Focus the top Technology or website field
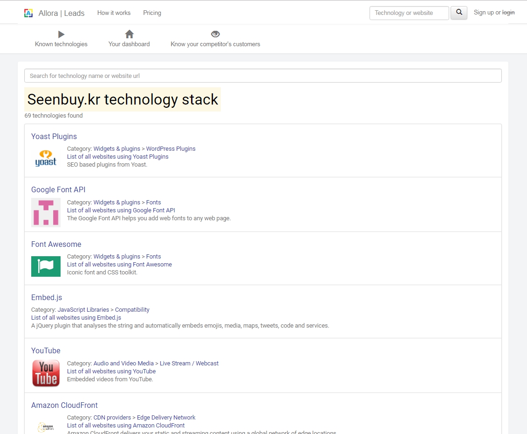527x434 pixels. tap(409, 13)
